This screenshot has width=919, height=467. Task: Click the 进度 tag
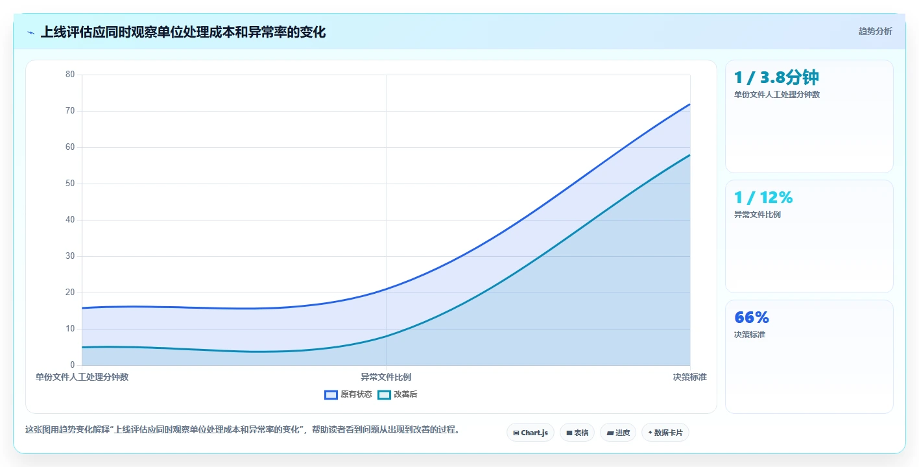point(618,433)
